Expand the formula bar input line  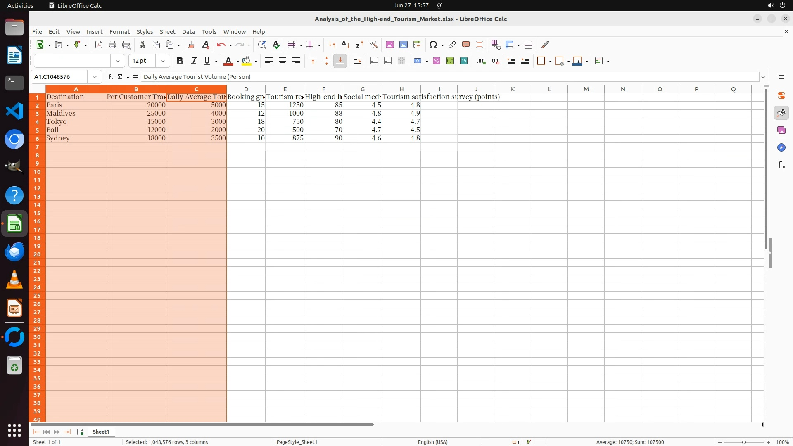763,77
